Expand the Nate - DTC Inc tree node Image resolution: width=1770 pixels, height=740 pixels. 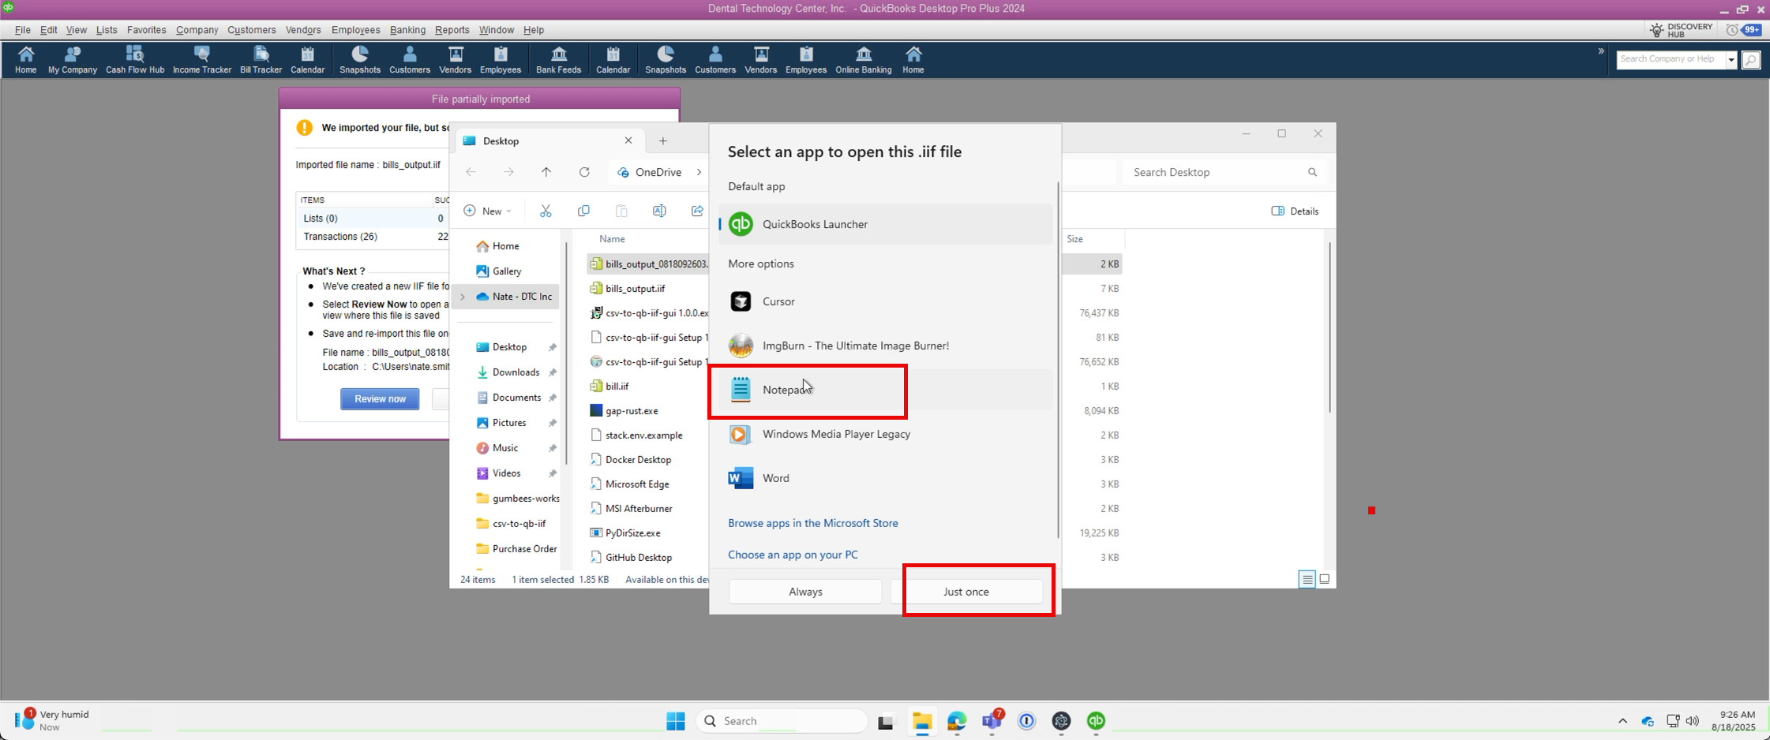click(x=463, y=297)
